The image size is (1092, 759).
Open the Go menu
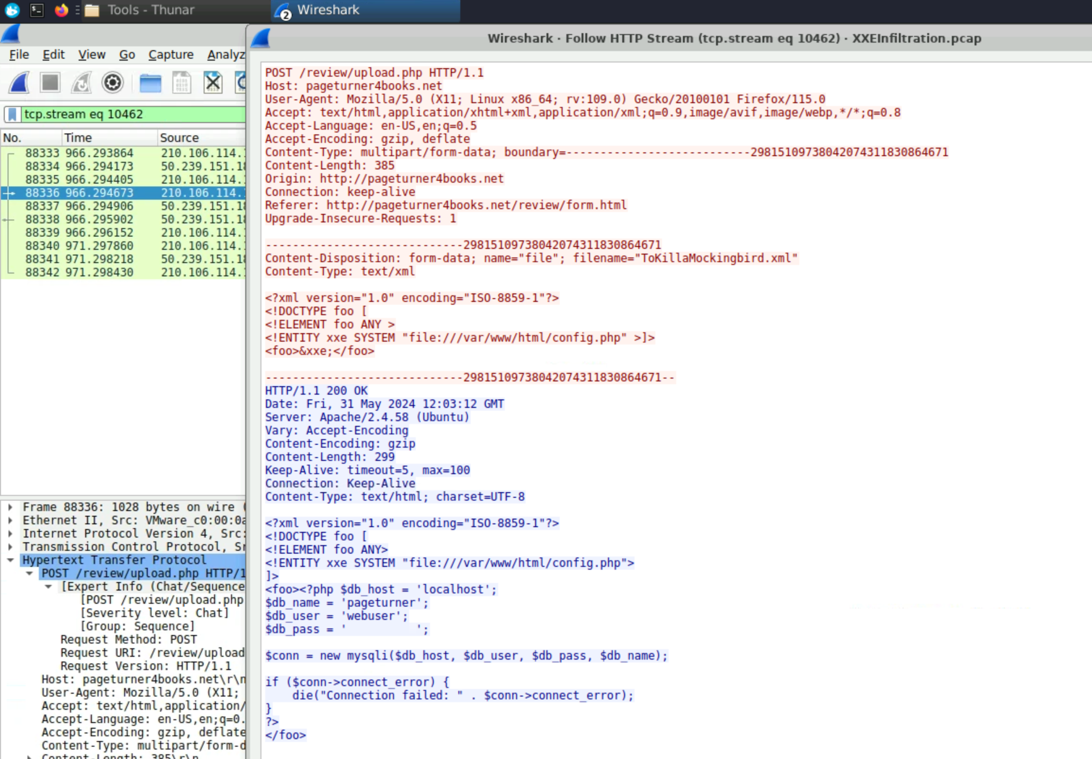(x=127, y=55)
